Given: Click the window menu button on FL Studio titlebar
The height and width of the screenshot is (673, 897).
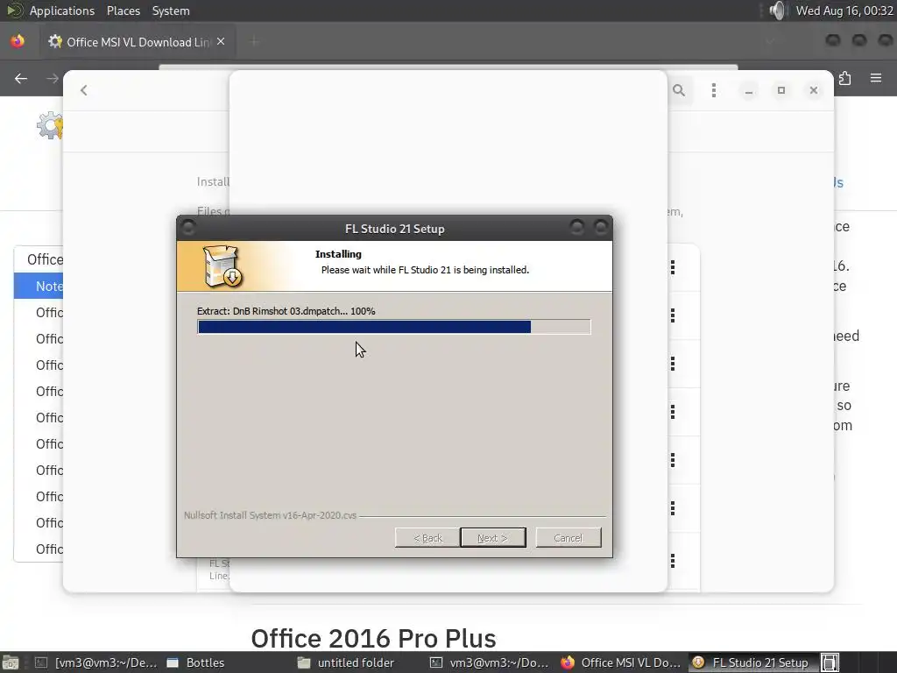Looking at the screenshot, I should coord(188,228).
